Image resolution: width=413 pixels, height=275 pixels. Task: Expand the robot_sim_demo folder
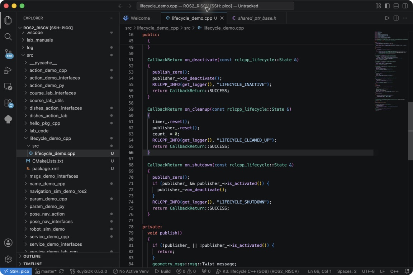pos(68,229)
